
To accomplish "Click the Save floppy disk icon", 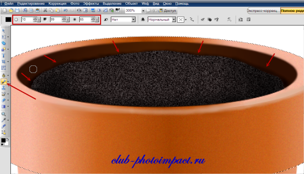I will click(17, 10).
